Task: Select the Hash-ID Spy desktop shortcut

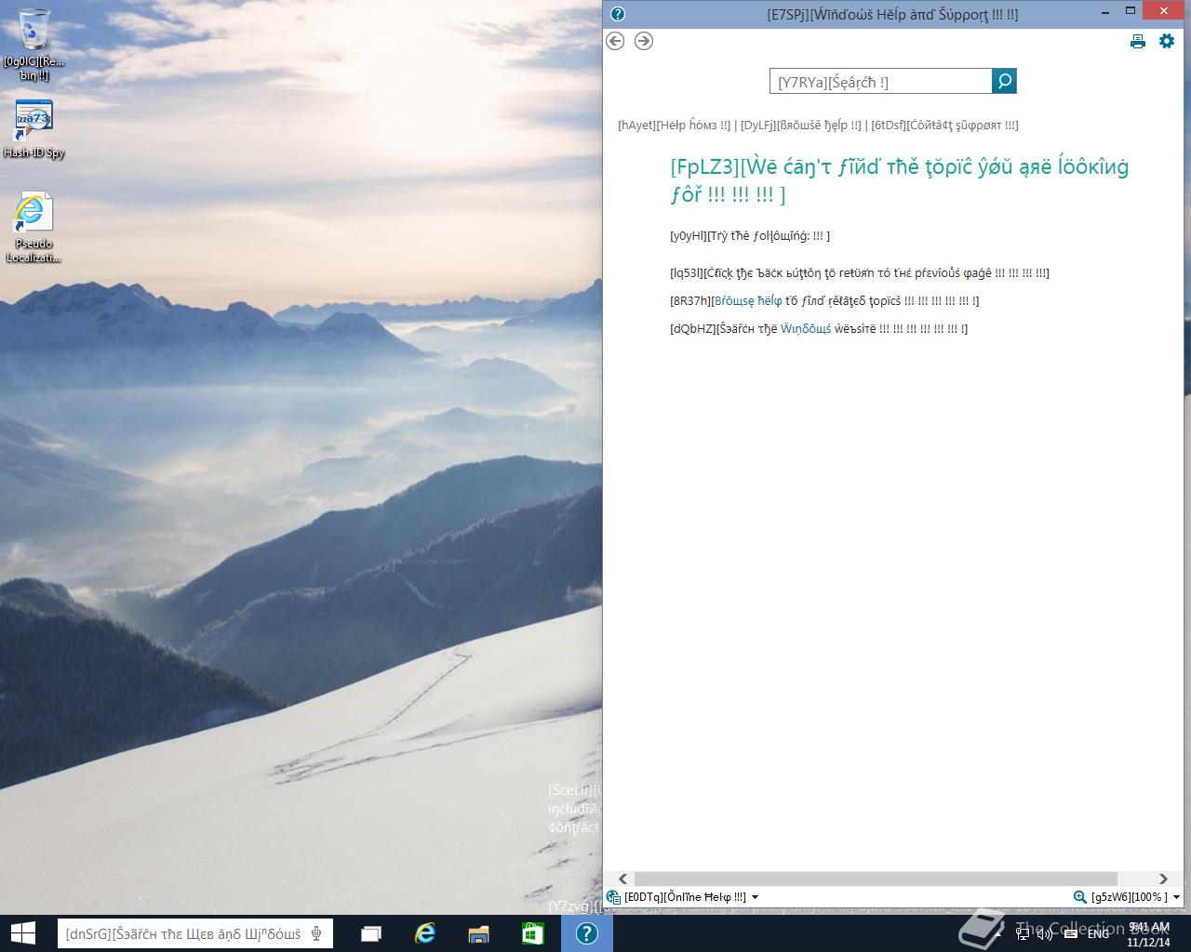Action: 34,128
